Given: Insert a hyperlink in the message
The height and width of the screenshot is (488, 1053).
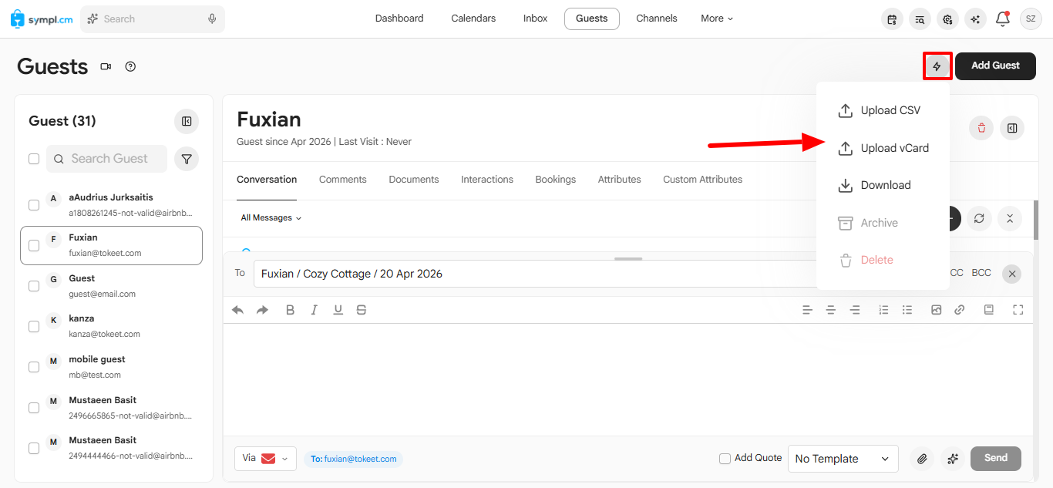Looking at the screenshot, I should pos(960,310).
